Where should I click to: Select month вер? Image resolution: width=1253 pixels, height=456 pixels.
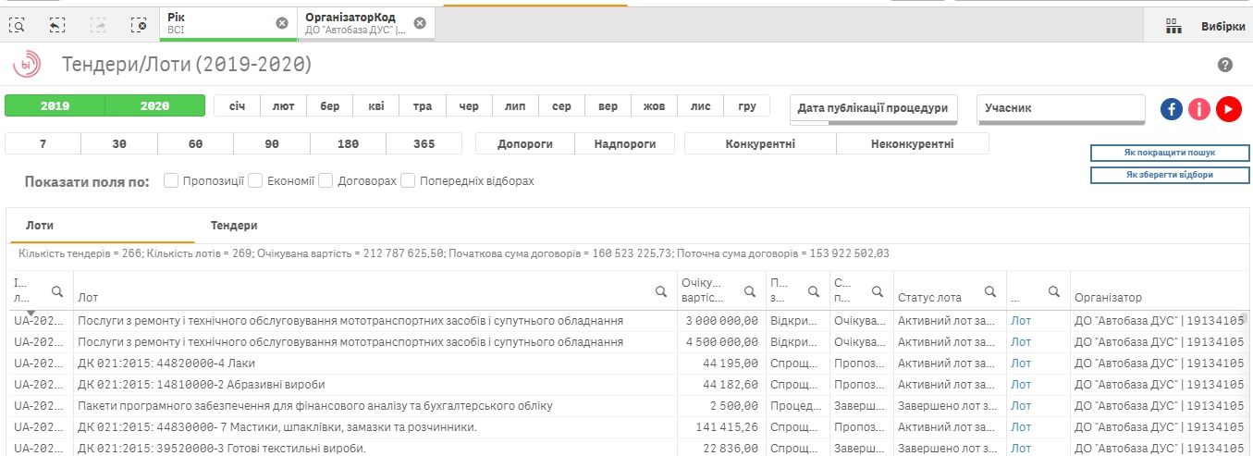(x=608, y=106)
